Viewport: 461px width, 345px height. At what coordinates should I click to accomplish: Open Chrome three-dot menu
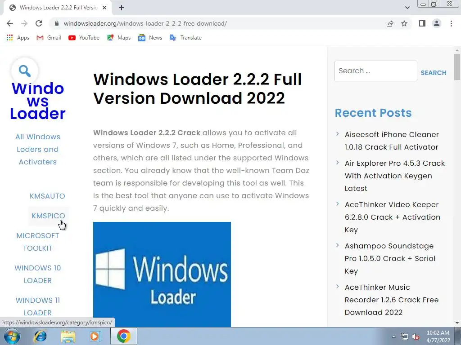(451, 23)
